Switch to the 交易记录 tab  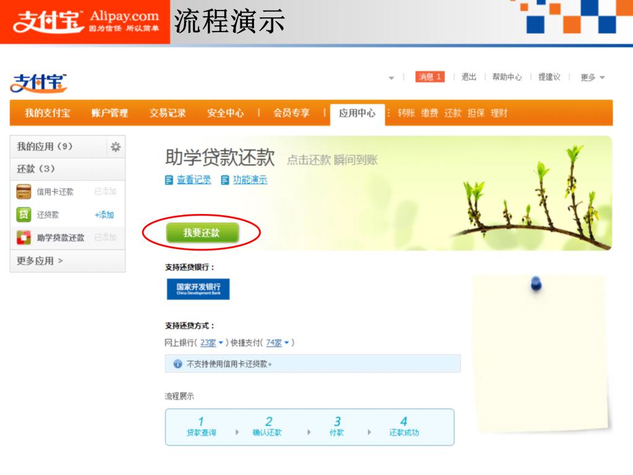pyautogui.click(x=168, y=113)
